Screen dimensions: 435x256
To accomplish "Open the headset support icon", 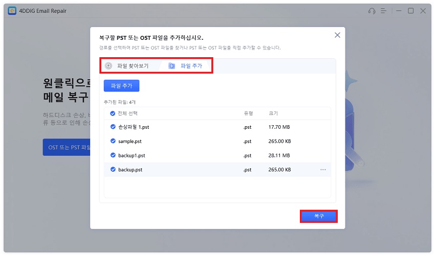I will coord(372,11).
